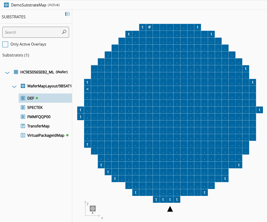The height and width of the screenshot is (222, 267).
Task: Click the DemoSubstrateMap globe icon
Action: [x=6, y=5]
